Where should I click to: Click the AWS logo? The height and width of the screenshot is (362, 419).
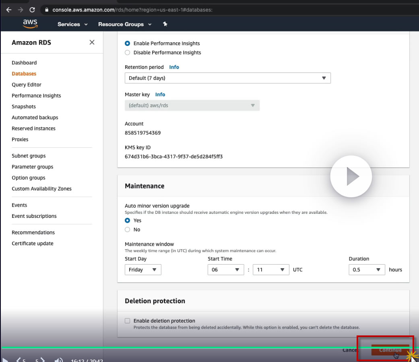30,24
